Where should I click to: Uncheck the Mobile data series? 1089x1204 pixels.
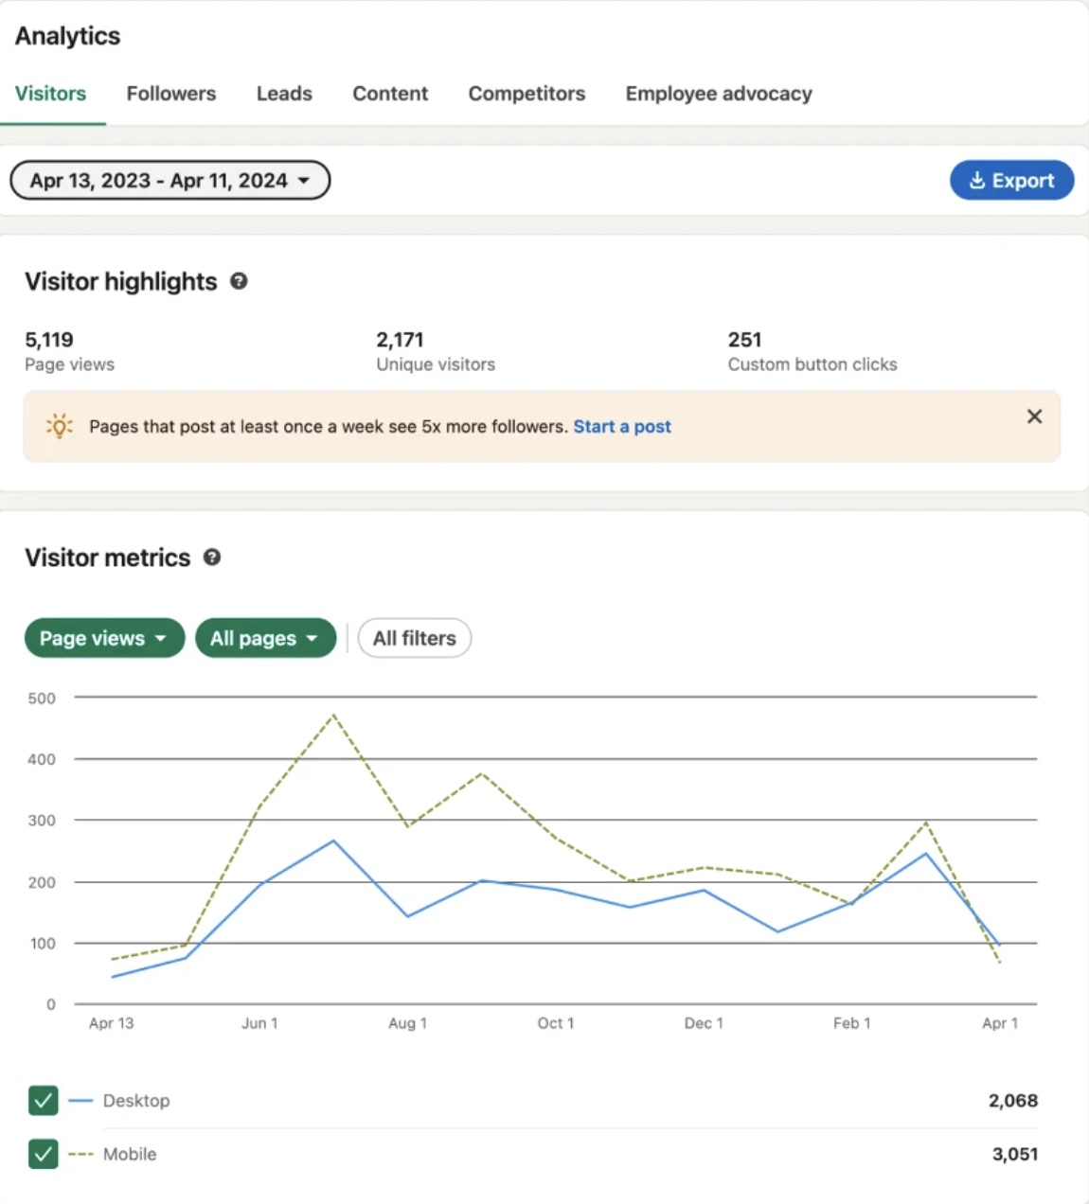tap(43, 1154)
